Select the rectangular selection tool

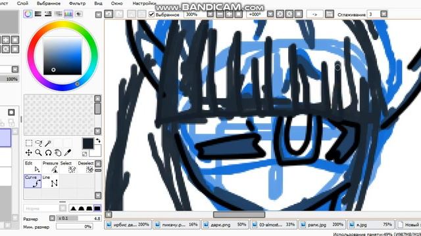[29, 143]
